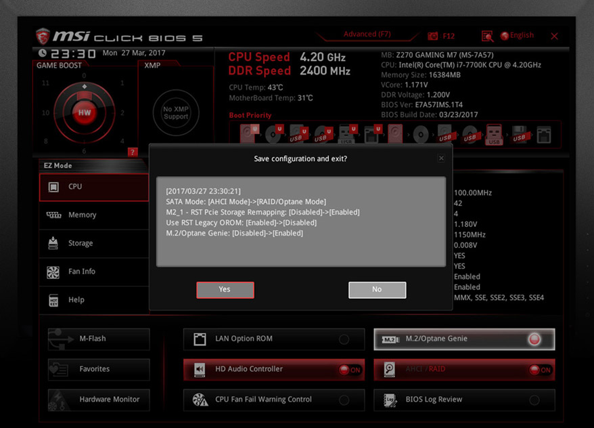Select the first boot priority device icon
Screen dimensions: 594x428
tap(247, 133)
